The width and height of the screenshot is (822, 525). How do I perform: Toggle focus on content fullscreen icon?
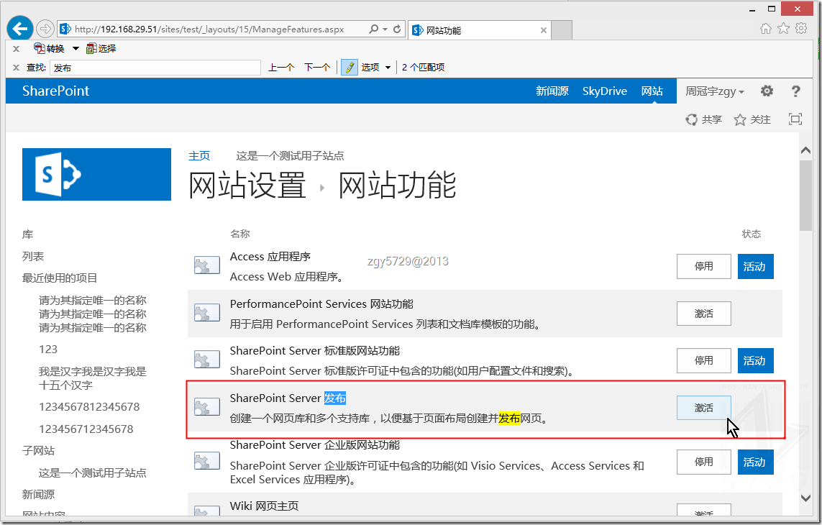click(795, 119)
